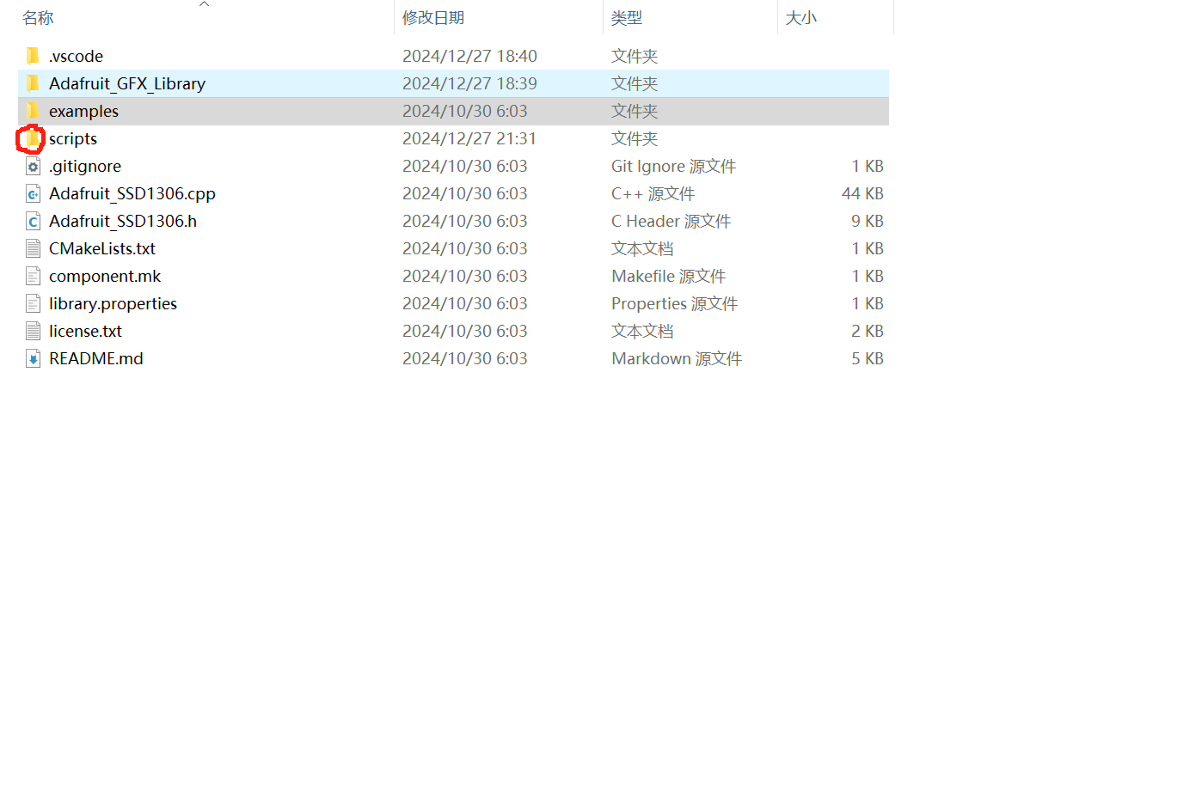Sort by the 修改日期 column header

pyautogui.click(x=433, y=18)
